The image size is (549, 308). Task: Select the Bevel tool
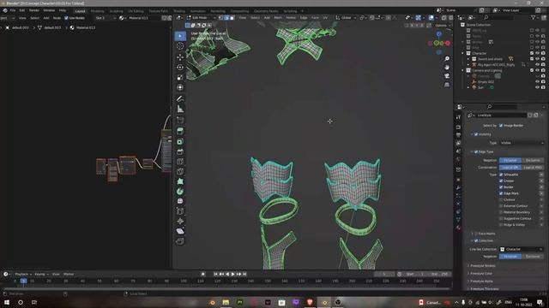(180, 151)
